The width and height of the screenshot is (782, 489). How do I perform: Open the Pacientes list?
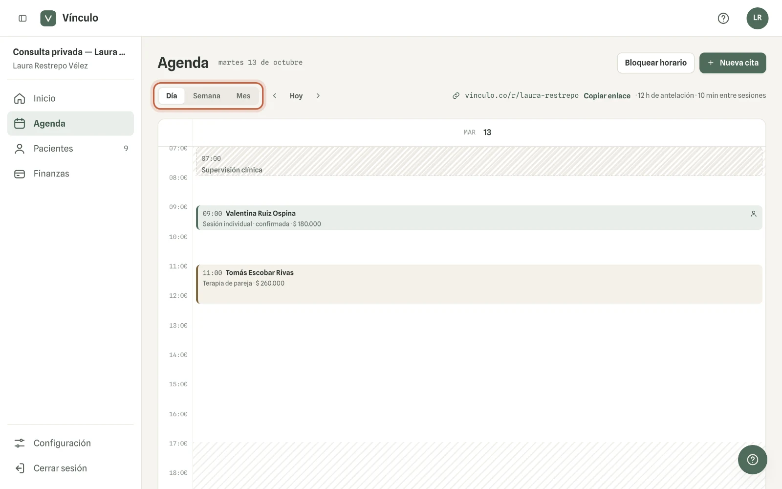pos(70,149)
